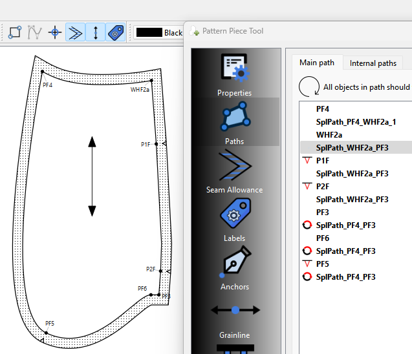Toggle grainline visibility in toolbar

coord(96,32)
